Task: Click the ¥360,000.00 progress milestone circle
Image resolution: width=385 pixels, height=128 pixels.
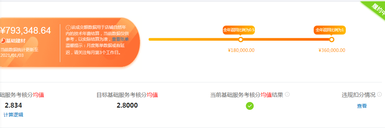Action: point(332,39)
